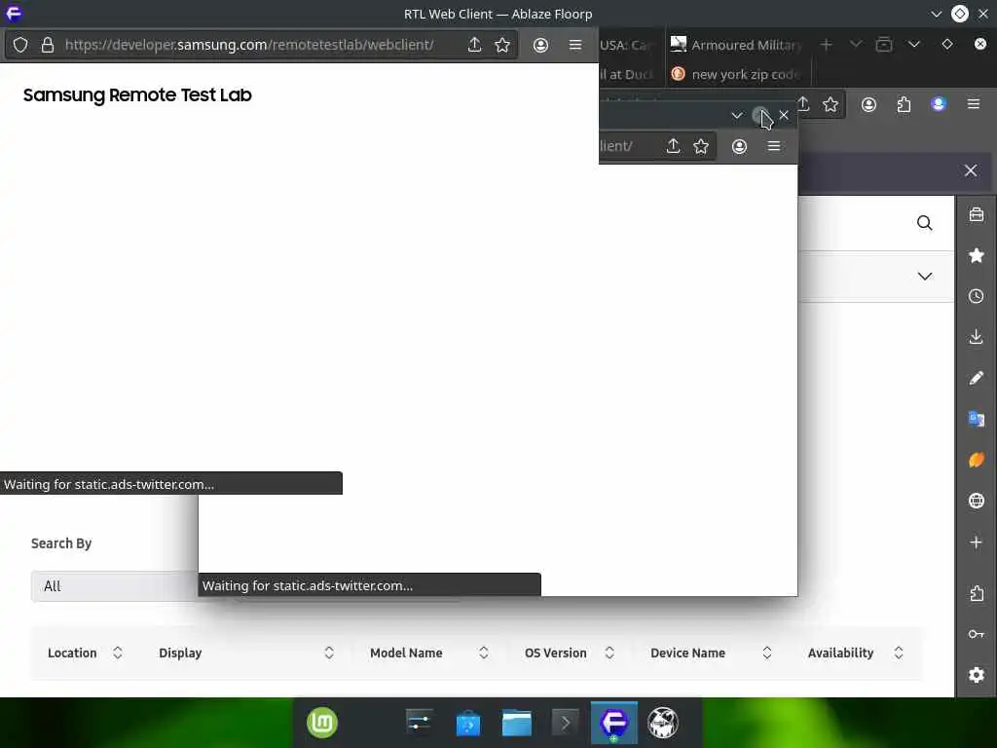Switch to the Armoured Military tab
Image resolution: width=997 pixels, height=748 pixels.
(x=738, y=45)
